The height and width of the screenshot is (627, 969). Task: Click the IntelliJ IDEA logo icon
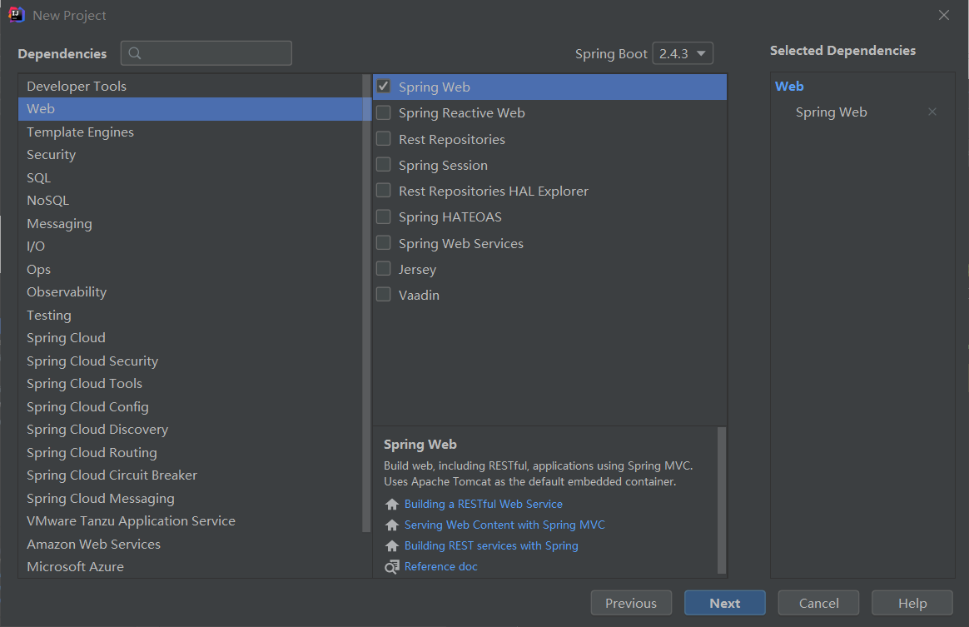click(17, 15)
